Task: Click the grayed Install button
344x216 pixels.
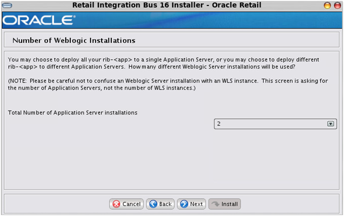Action: [x=224, y=204]
